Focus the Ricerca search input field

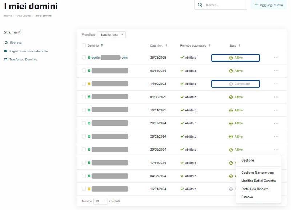pyautogui.click(x=225, y=5)
